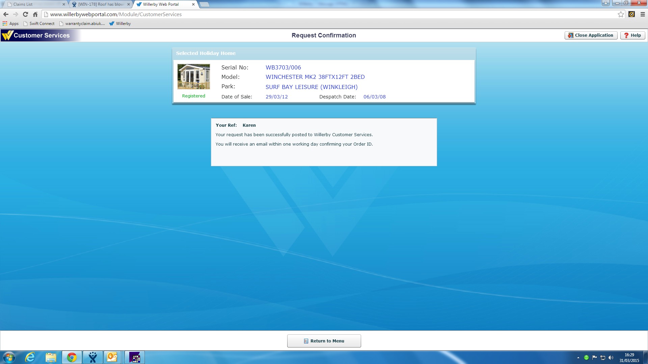Go back using browser back arrow
This screenshot has height=364, width=648.
[x=6, y=14]
